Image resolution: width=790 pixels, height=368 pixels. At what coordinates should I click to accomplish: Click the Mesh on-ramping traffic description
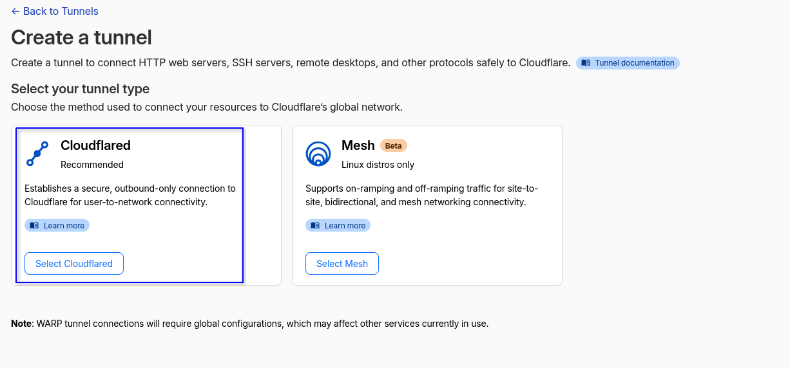point(421,196)
